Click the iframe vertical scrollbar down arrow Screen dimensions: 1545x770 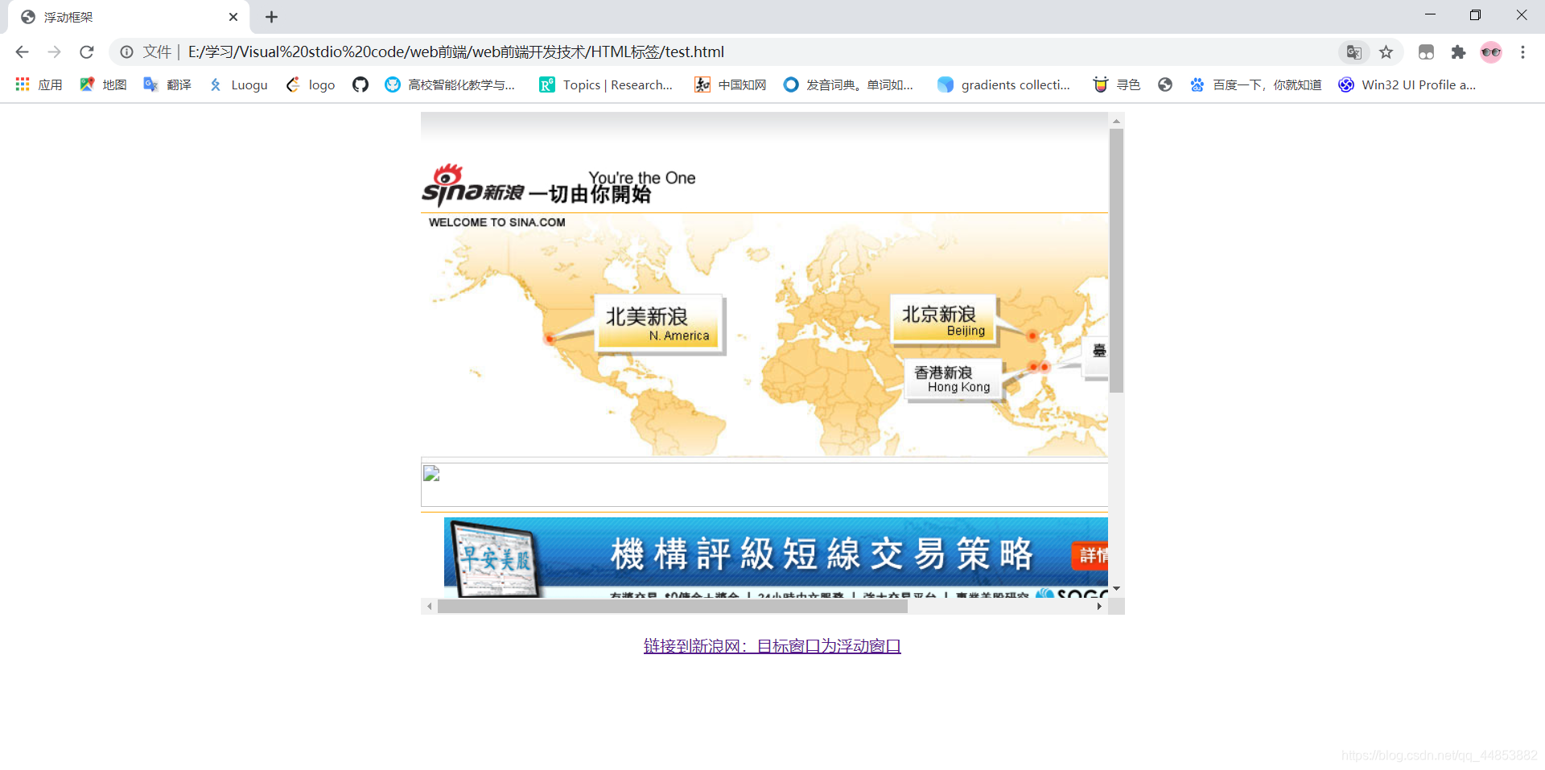pos(1116,588)
